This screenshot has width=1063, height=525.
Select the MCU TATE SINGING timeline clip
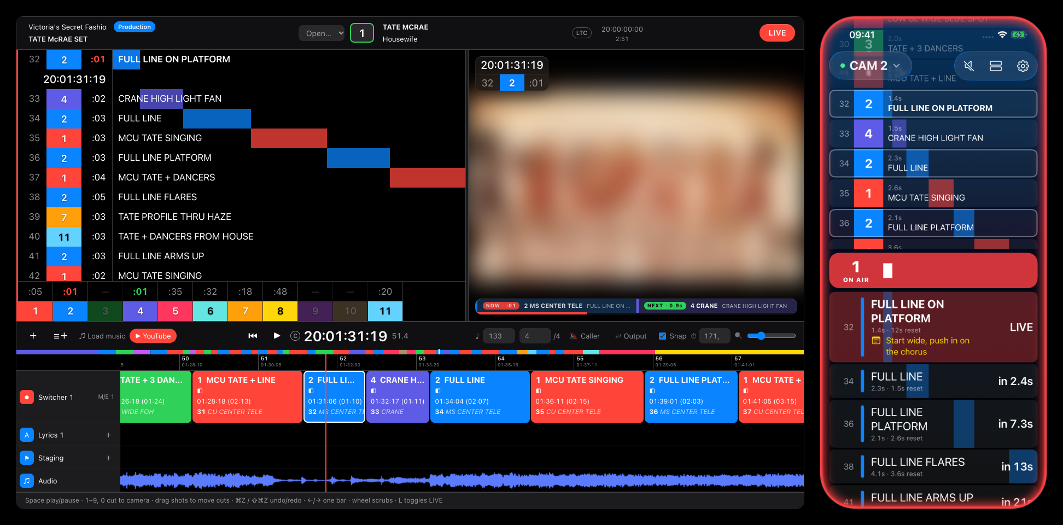click(x=587, y=396)
